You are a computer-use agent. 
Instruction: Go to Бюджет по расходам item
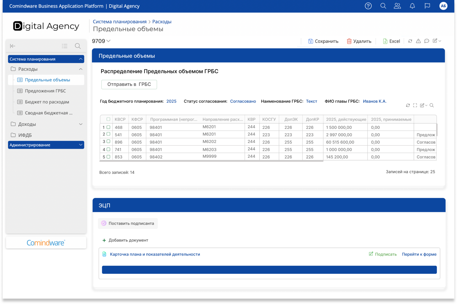click(47, 102)
